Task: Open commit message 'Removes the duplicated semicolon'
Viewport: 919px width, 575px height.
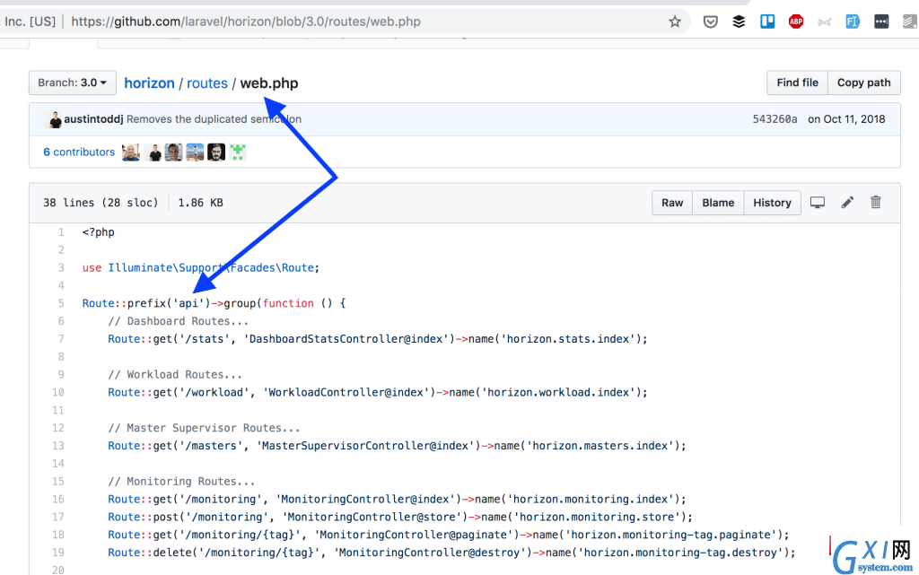Action: point(214,119)
